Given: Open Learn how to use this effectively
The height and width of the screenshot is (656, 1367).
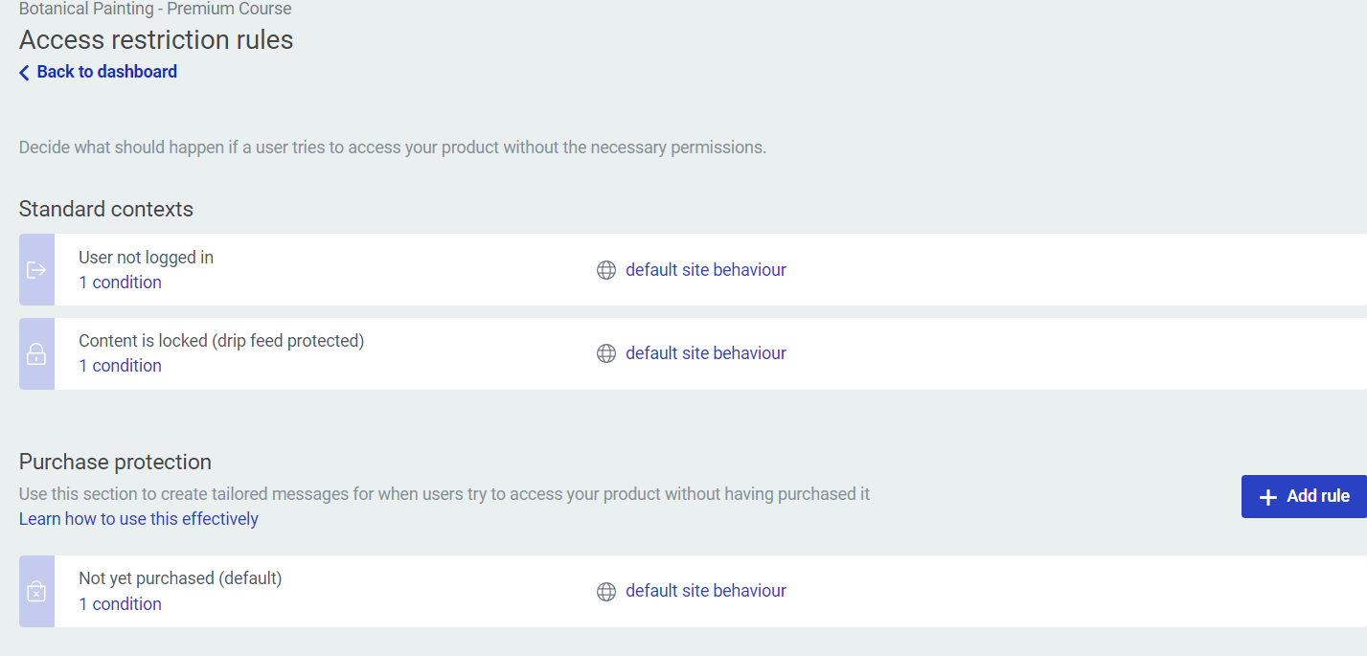Looking at the screenshot, I should 139,519.
